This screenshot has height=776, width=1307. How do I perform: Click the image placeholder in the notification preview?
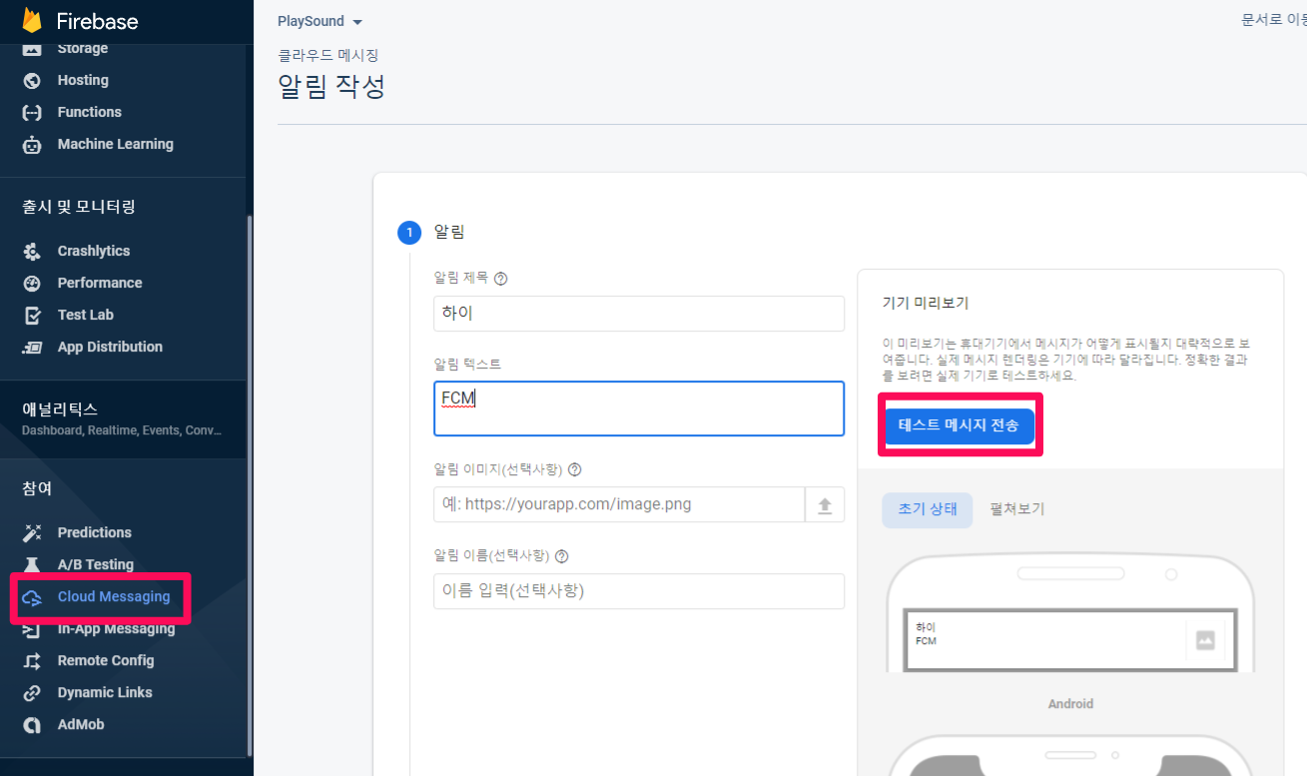point(1205,640)
